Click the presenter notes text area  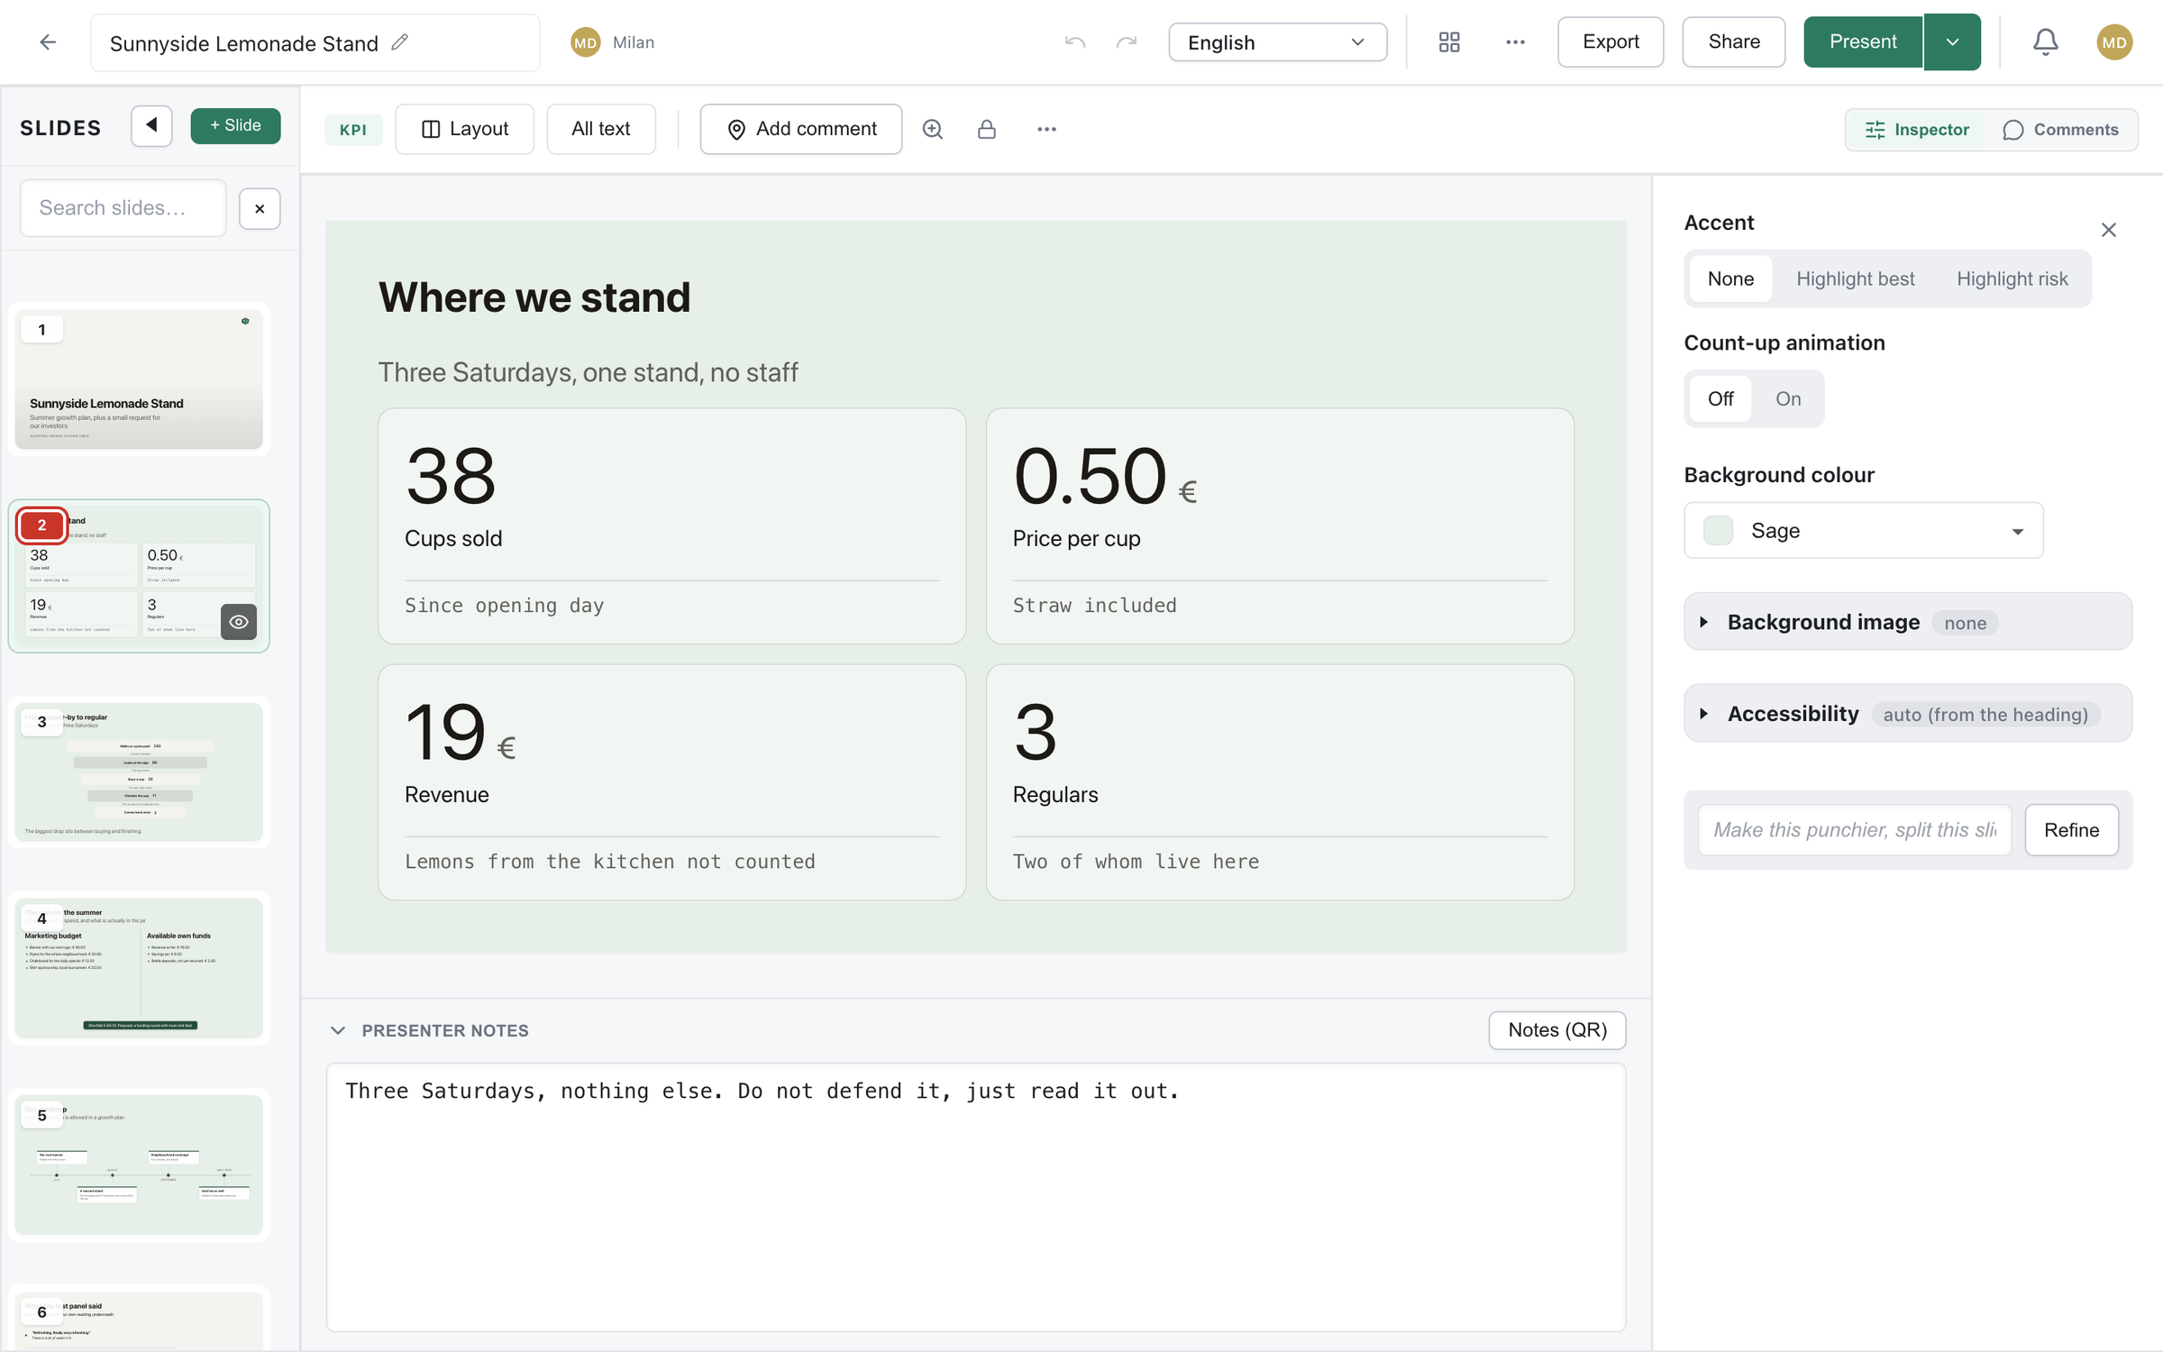click(x=975, y=1196)
